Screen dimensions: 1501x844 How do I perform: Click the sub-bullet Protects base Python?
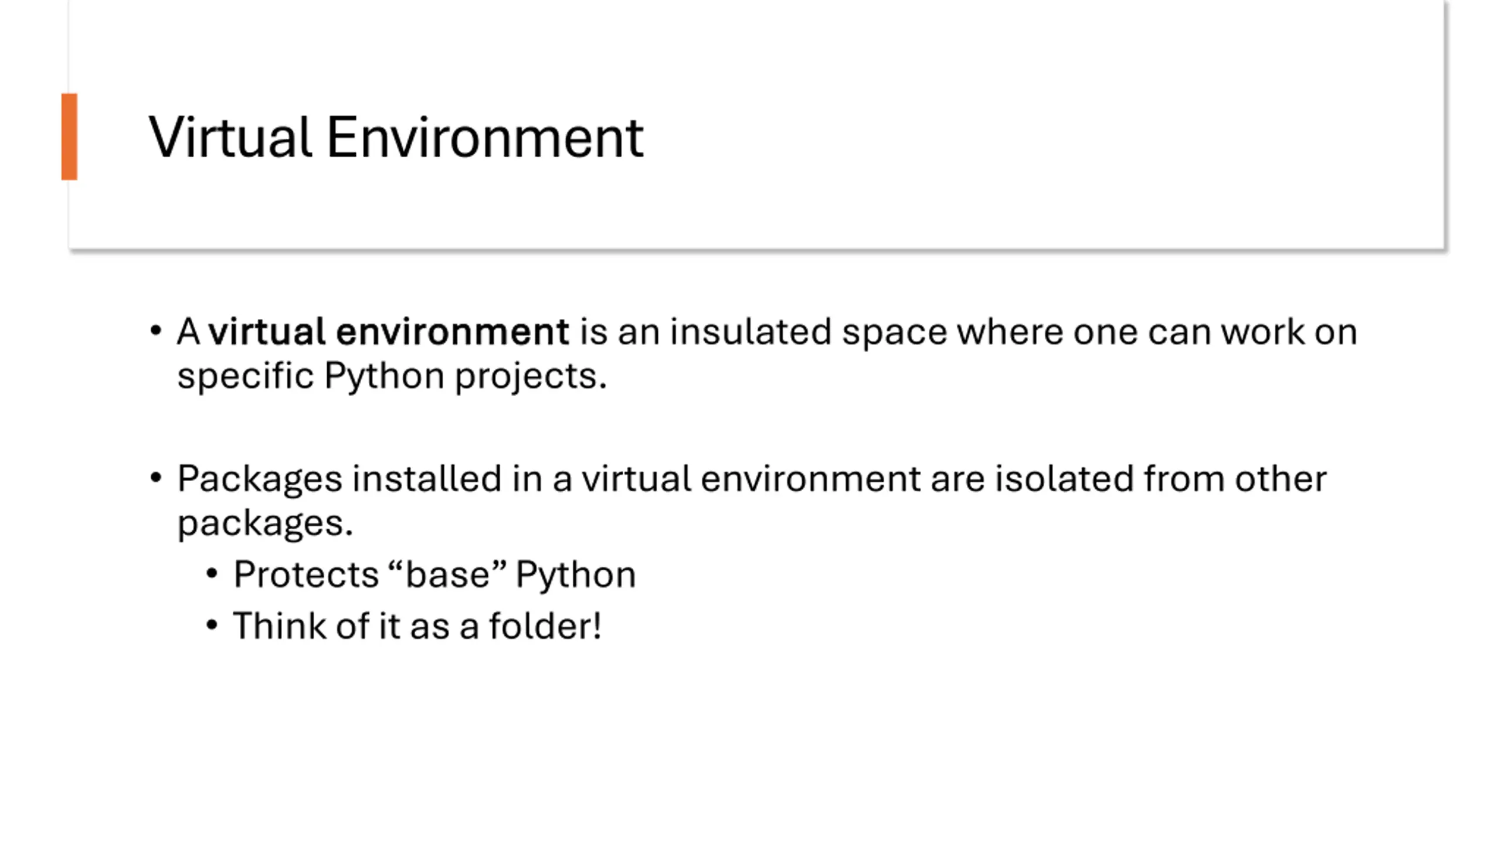point(434,574)
